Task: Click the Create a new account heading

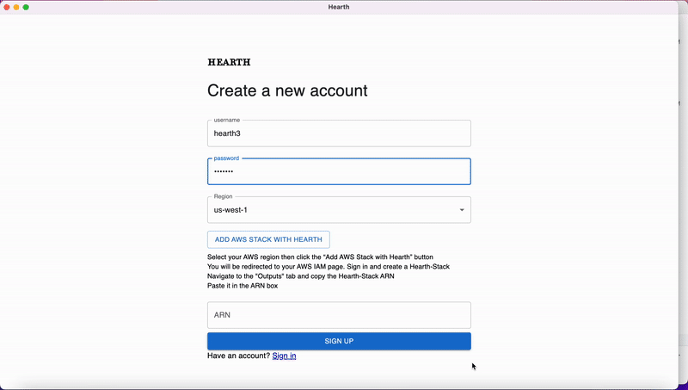Action: (287, 90)
